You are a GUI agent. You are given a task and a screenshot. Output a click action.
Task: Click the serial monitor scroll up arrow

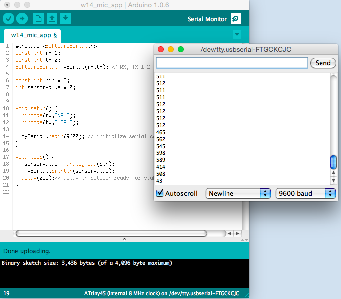[x=333, y=173]
